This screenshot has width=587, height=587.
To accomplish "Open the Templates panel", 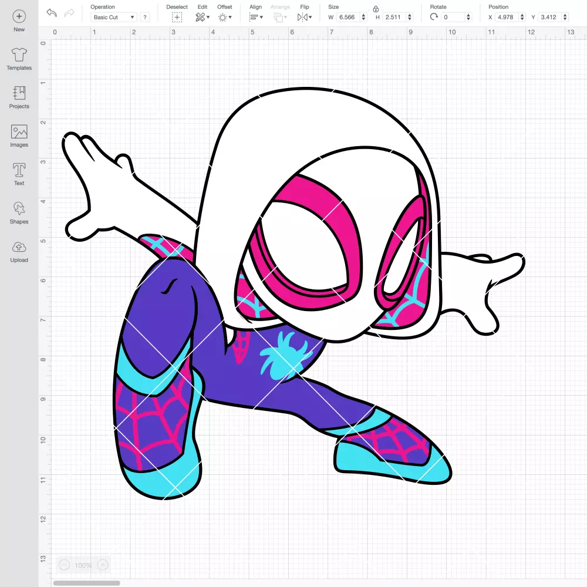I will click(x=19, y=59).
